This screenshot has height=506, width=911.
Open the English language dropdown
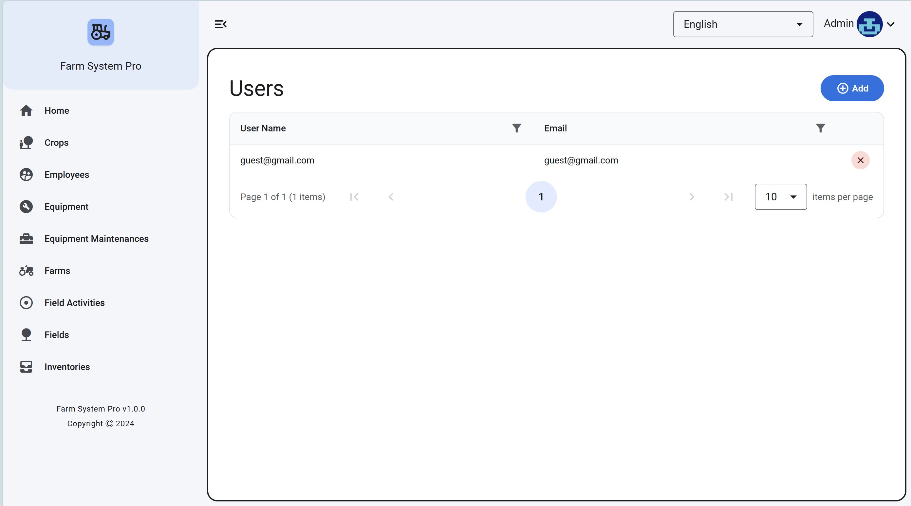pos(743,25)
